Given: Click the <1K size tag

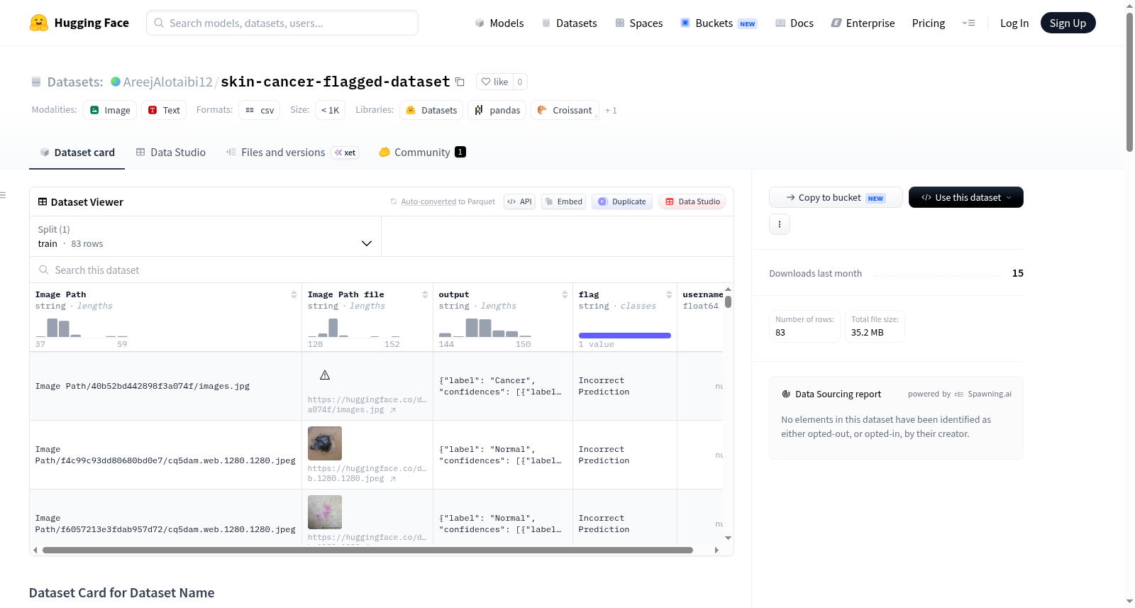Looking at the screenshot, I should 330,110.
